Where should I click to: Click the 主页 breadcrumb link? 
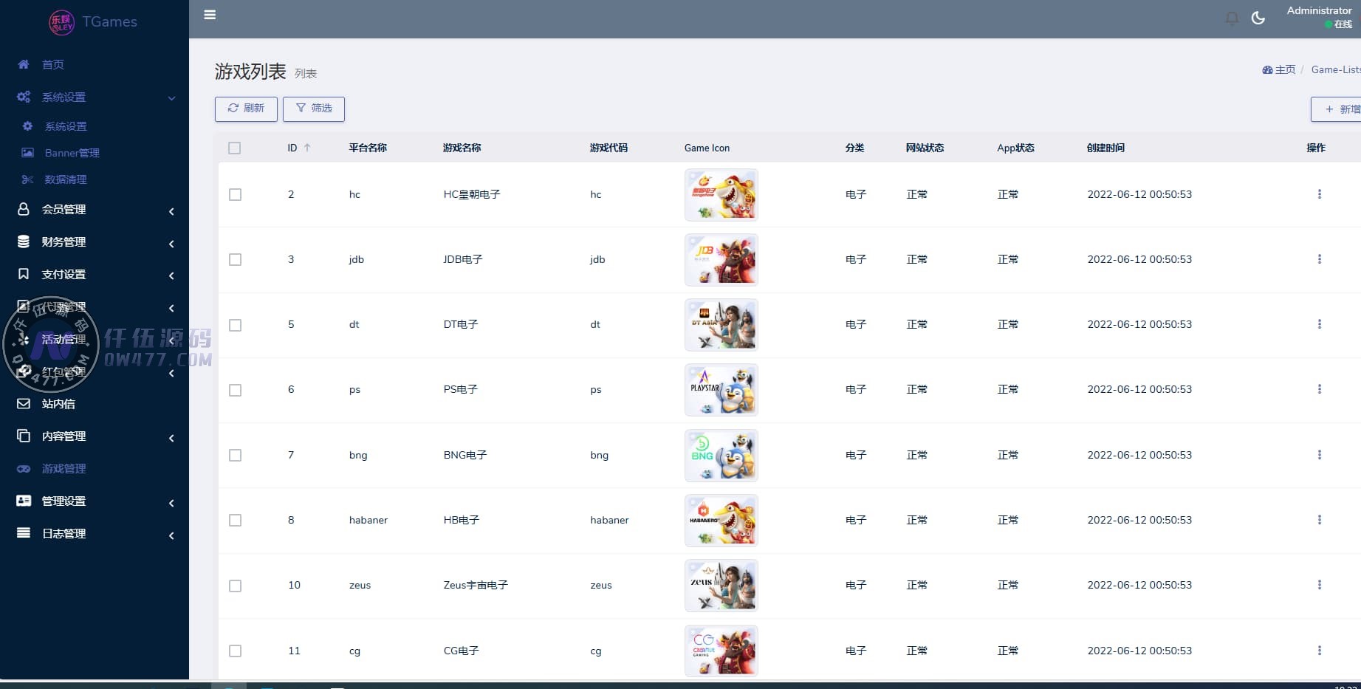coord(1280,69)
